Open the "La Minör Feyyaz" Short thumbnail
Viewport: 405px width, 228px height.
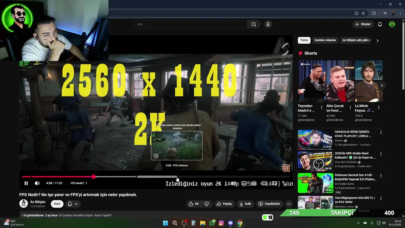click(x=369, y=81)
